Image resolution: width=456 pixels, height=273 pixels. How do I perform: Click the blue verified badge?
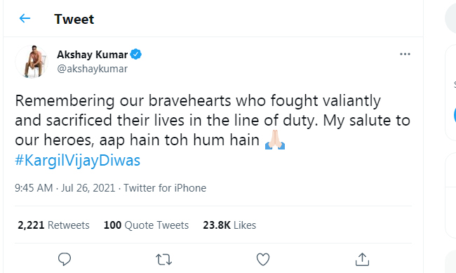pyautogui.click(x=136, y=55)
